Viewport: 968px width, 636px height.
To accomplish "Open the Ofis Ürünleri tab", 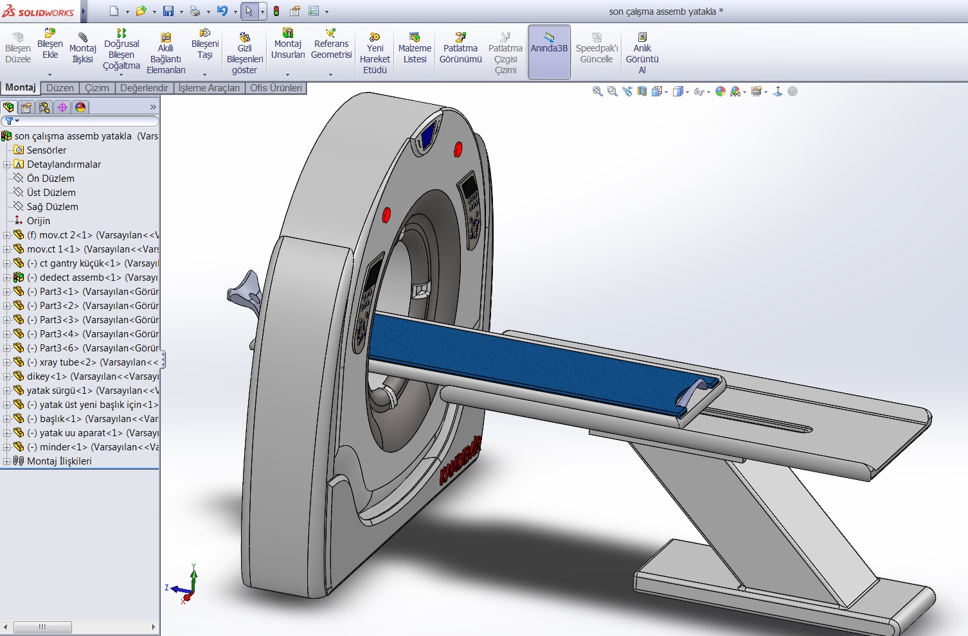I will click(276, 88).
